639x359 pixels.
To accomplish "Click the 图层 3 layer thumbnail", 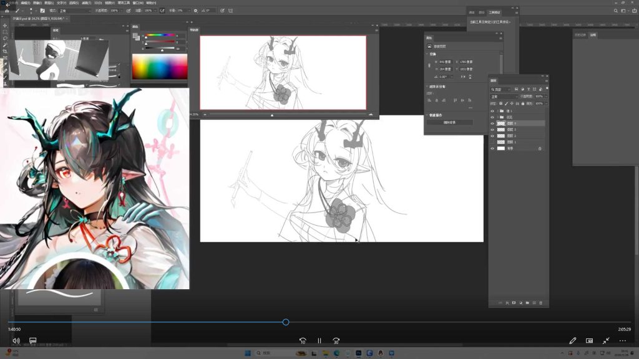I will (501, 130).
